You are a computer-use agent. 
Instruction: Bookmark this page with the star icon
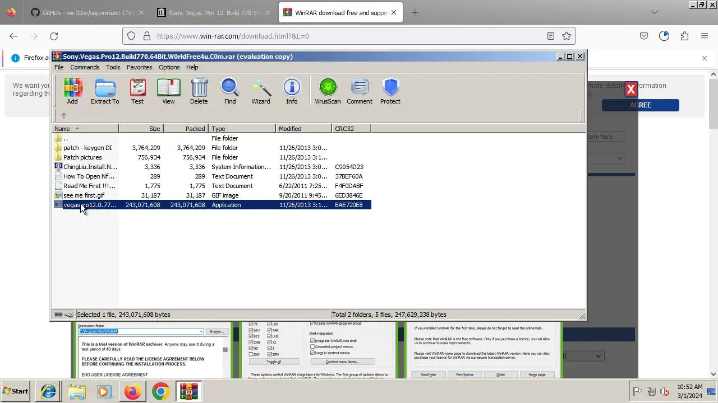click(567, 36)
